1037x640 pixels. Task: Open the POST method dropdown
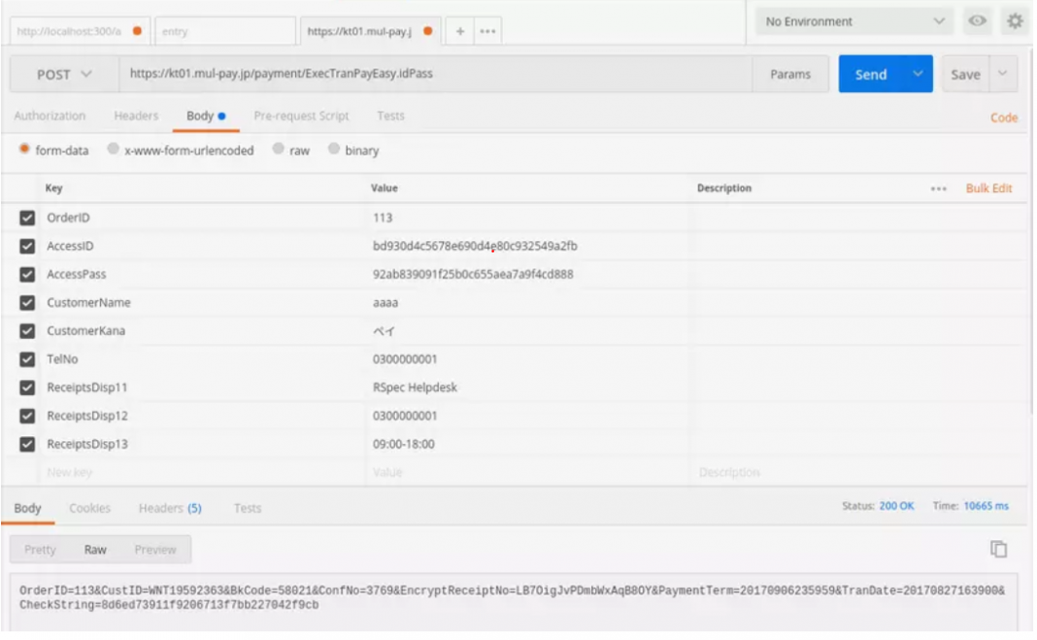(x=64, y=75)
